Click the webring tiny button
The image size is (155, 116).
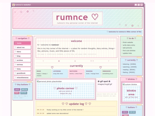point(24,89)
